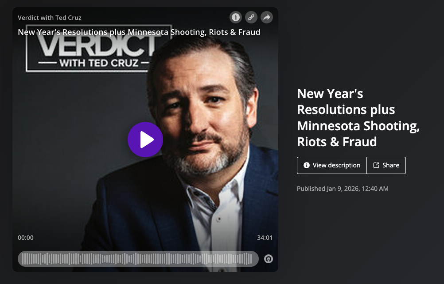
Task: Open the episode info icon in the player header
Action: pyautogui.click(x=236, y=17)
